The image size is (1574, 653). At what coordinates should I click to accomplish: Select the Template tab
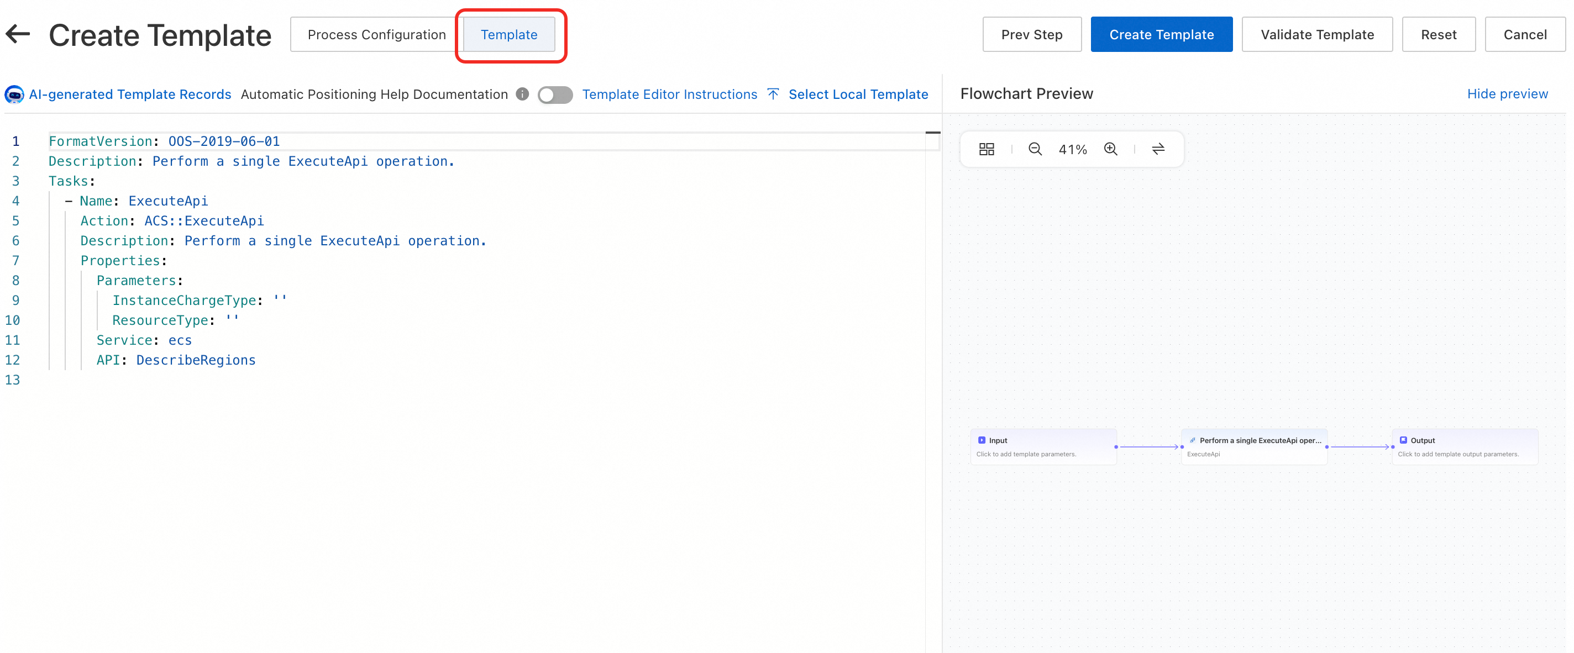(x=508, y=35)
